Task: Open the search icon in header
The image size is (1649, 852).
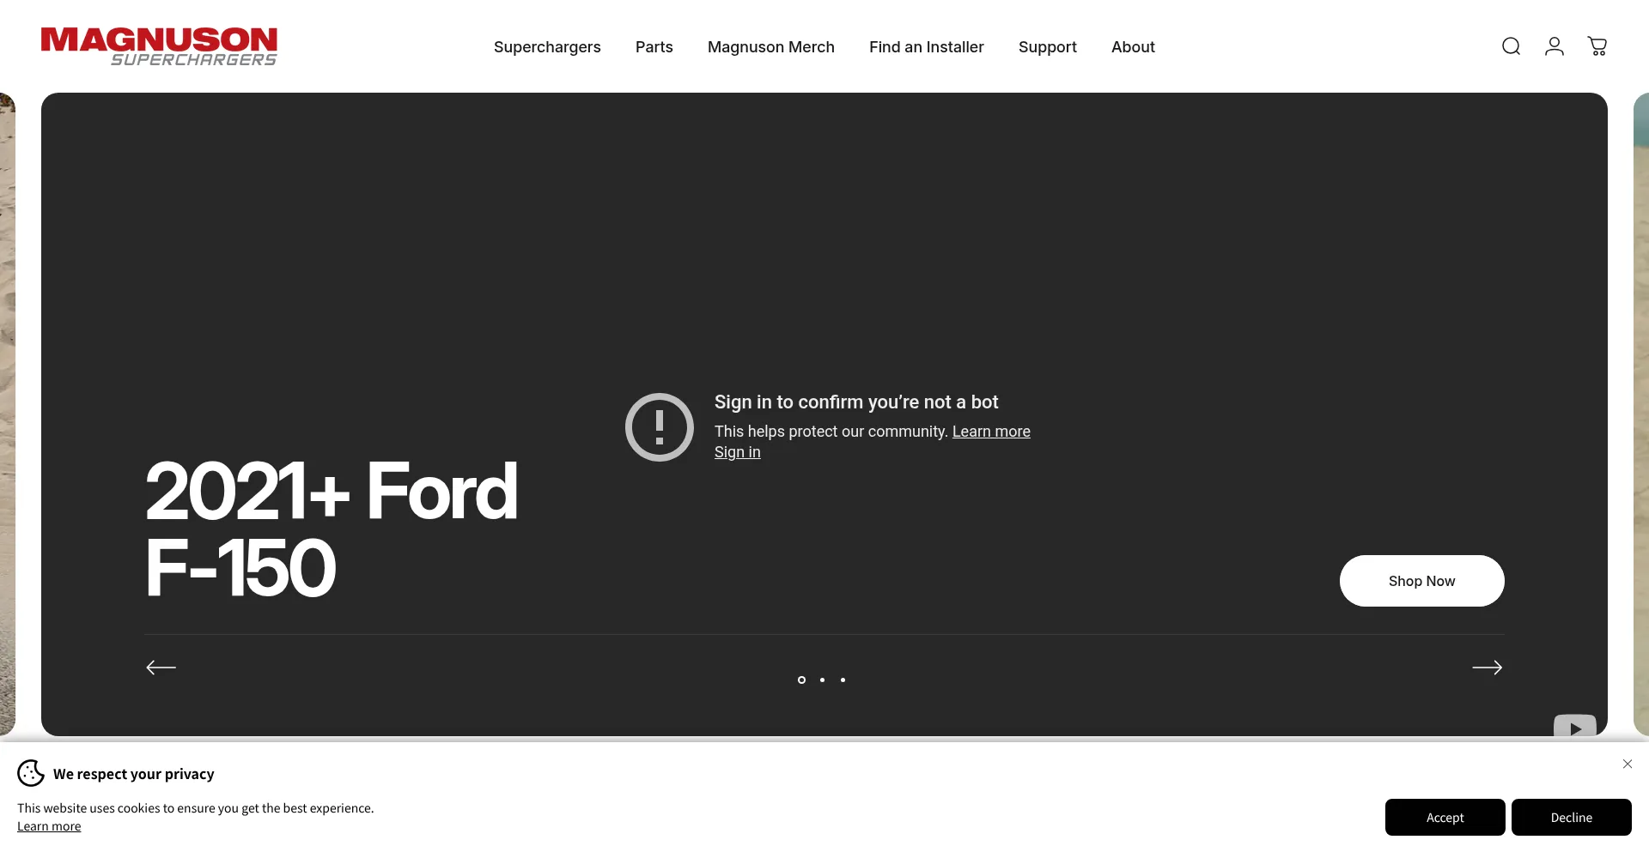Action: coord(1511,46)
